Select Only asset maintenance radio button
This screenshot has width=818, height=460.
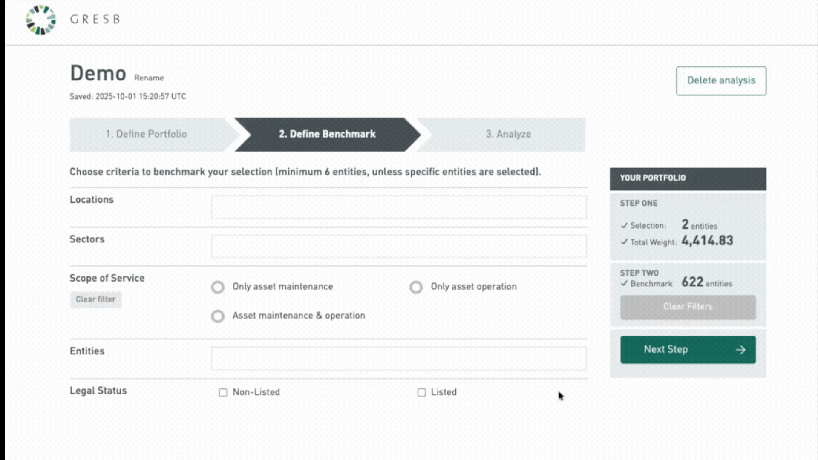coord(218,287)
